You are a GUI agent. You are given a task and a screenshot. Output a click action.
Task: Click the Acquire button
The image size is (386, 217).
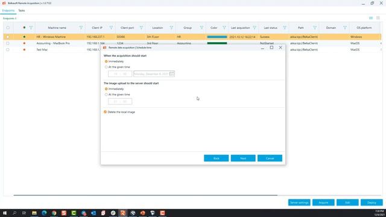[323, 203]
